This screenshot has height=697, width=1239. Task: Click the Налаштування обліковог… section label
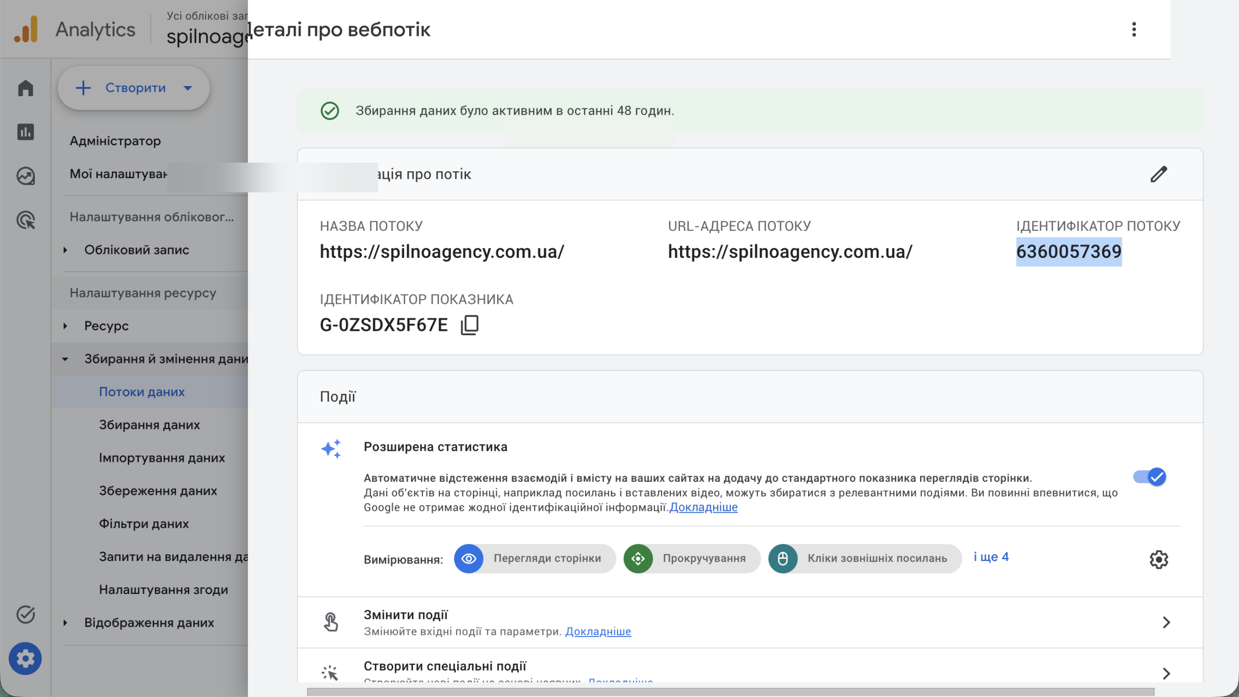click(x=151, y=217)
